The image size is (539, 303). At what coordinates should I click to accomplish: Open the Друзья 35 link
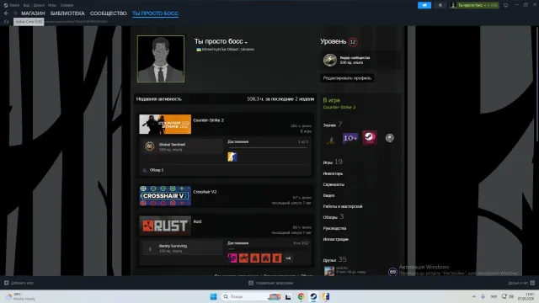click(335, 260)
